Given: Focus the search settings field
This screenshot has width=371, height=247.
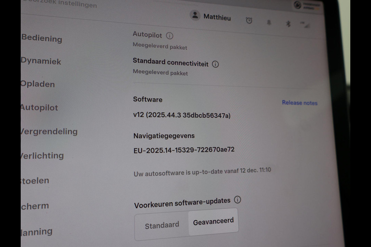Looking at the screenshot, I should [x=59, y=4].
